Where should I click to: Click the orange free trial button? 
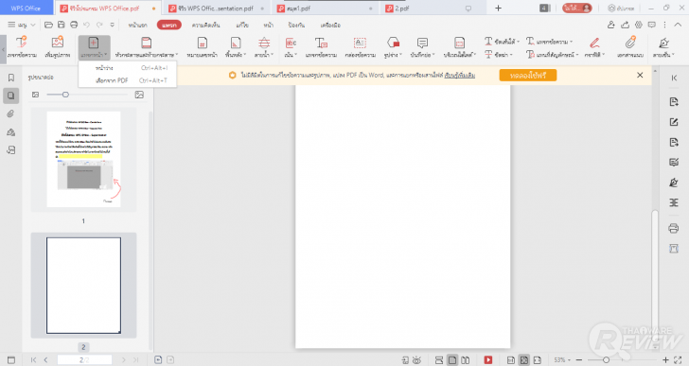[x=528, y=76]
